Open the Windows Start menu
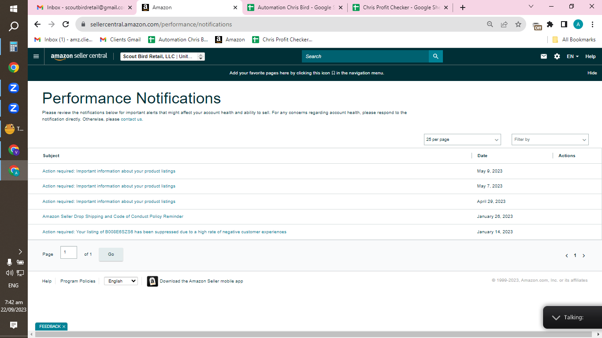Image resolution: width=602 pixels, height=338 pixels. [14, 8]
